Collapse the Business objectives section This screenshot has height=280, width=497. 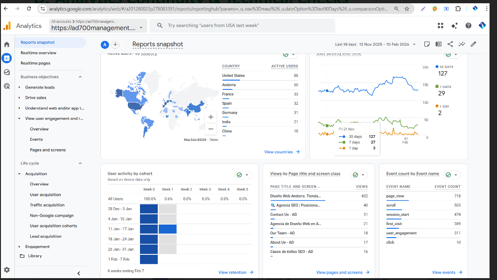tap(80, 77)
